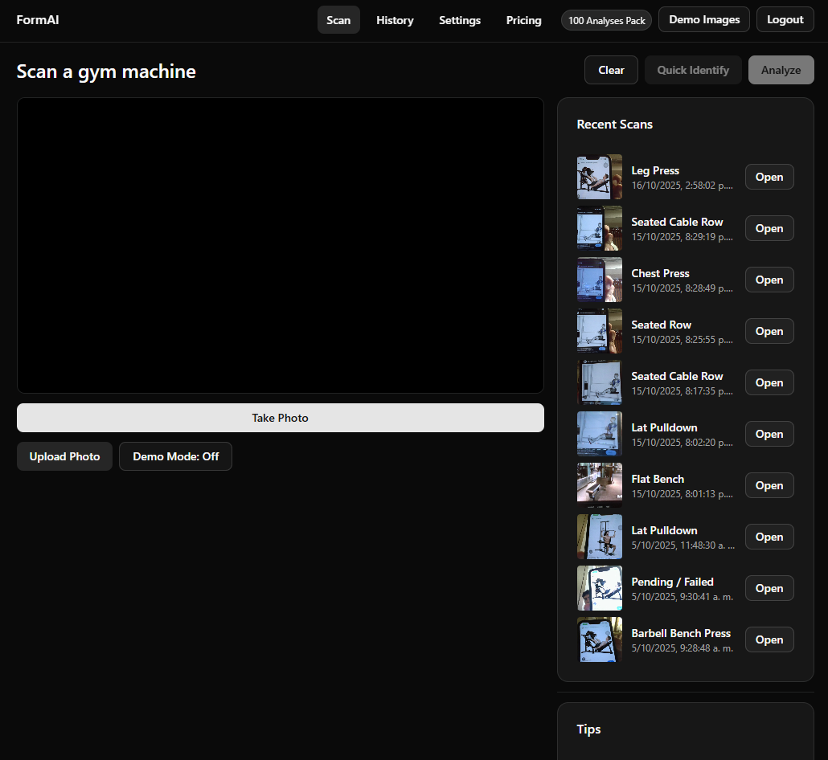Viewport: 828px width, 760px height.
Task: Click thumbnail of Seated Cable Row 8:29:19
Action: [600, 228]
